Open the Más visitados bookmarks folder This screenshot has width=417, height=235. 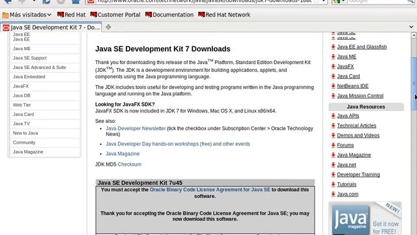point(27,14)
